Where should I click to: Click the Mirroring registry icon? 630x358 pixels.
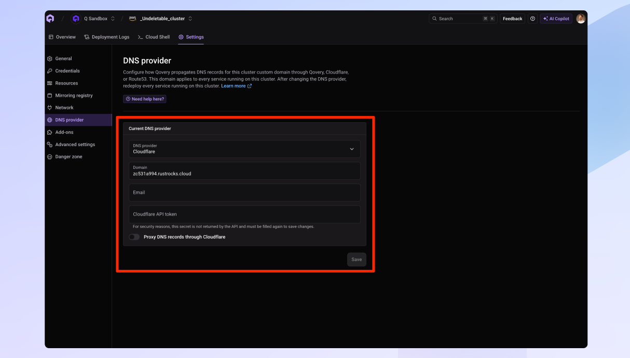(50, 95)
